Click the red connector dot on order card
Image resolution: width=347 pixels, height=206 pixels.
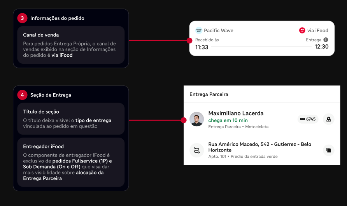[189, 40]
